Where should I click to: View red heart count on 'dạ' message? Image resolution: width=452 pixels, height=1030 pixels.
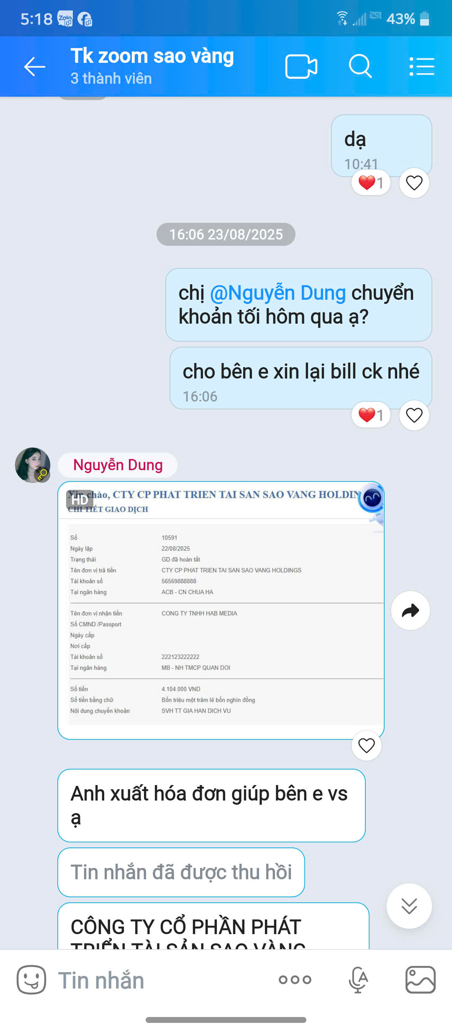371,183
